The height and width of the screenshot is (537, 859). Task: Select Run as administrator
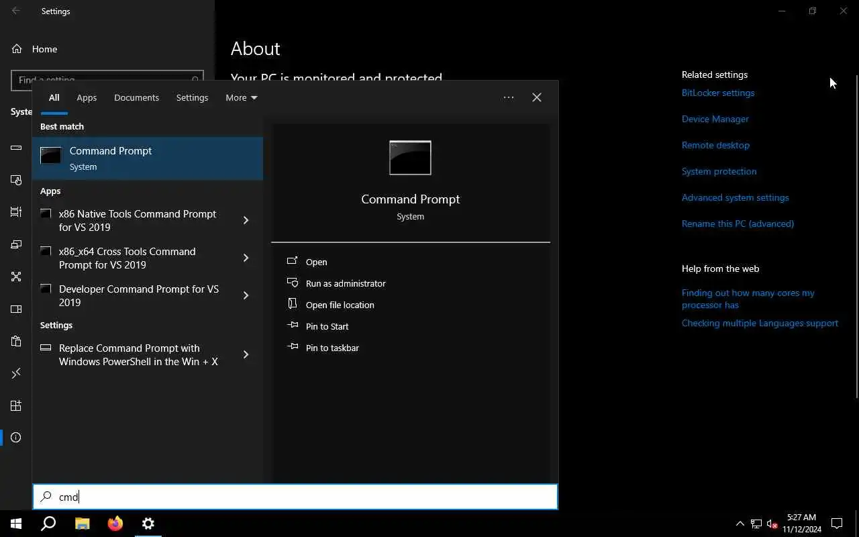click(345, 283)
